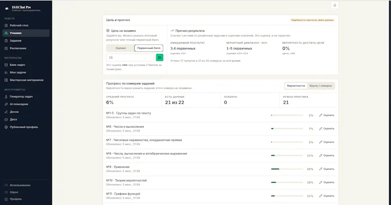Click the Опрос sidebar icon
The width and height of the screenshot is (391, 205).
pyautogui.click(x=6, y=192)
